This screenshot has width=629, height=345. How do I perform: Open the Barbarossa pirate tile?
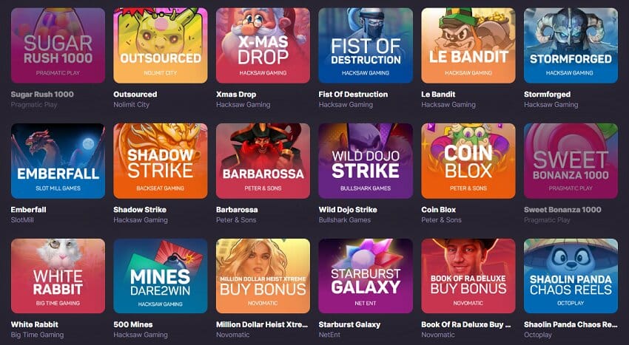click(x=263, y=160)
